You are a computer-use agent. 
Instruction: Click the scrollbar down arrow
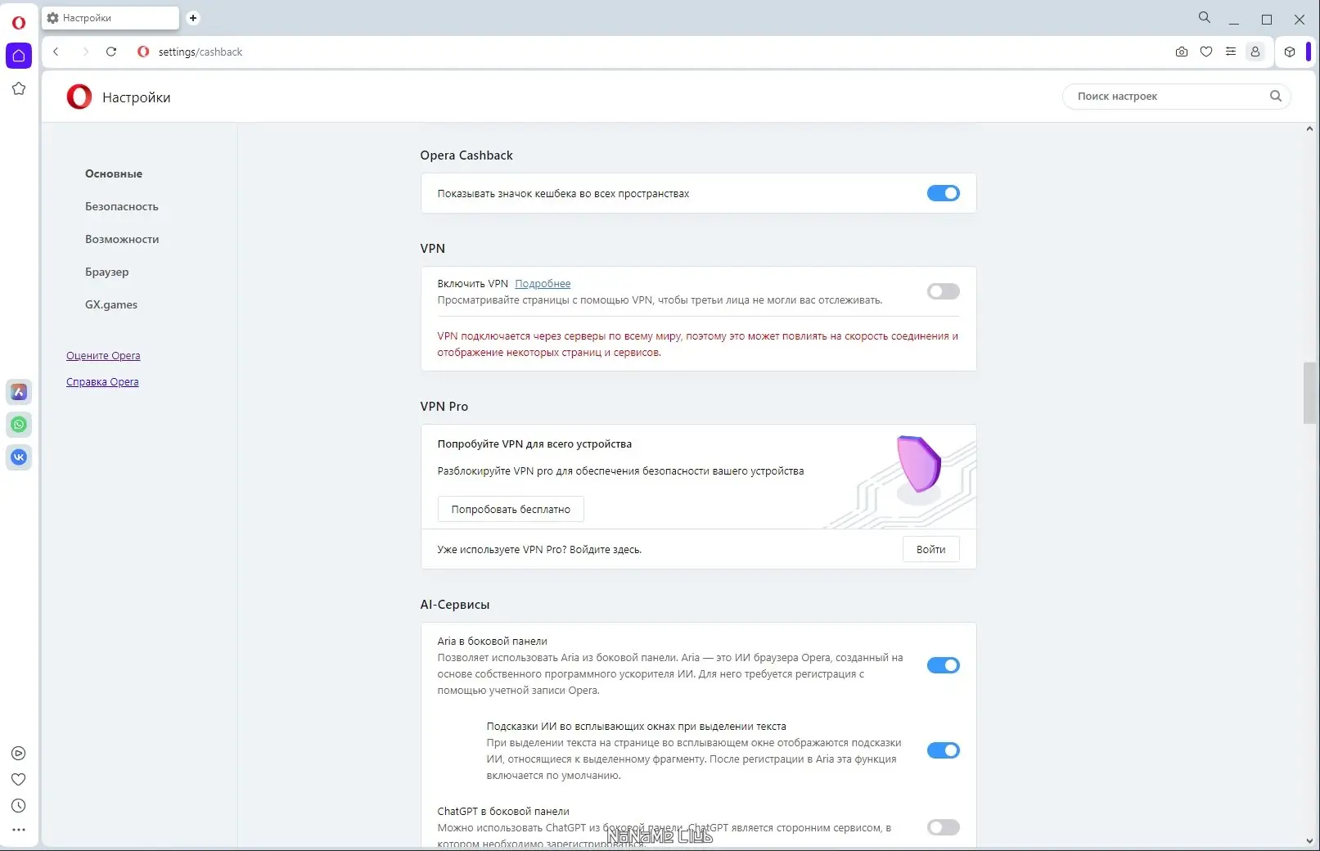[1309, 841]
